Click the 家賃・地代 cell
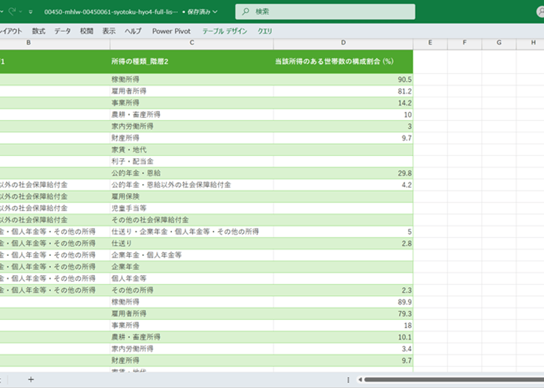This screenshot has width=544, height=388. click(192, 150)
